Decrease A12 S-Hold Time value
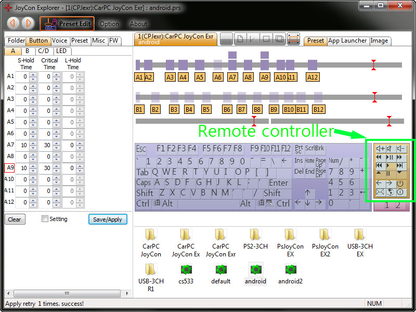The width and height of the screenshot is (416, 312). [33, 204]
